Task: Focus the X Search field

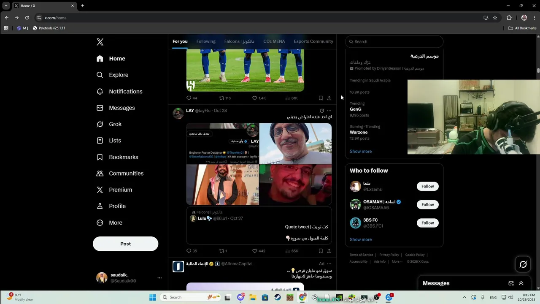Action: tap(394, 41)
